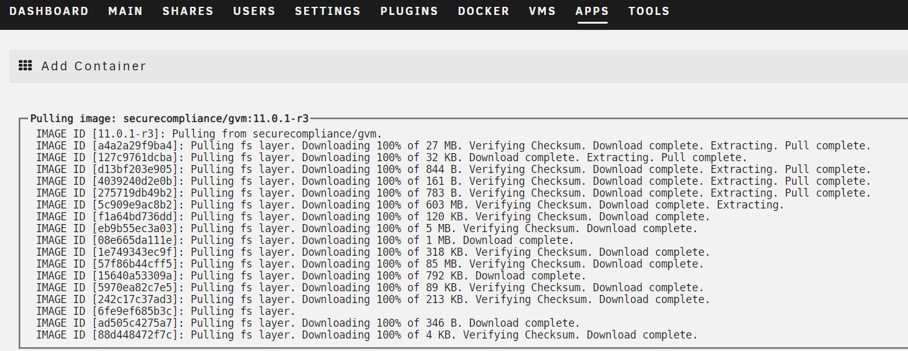
Task: Click the 'Pulling from securecompliance/gvm' first log line
Action: 209,134
